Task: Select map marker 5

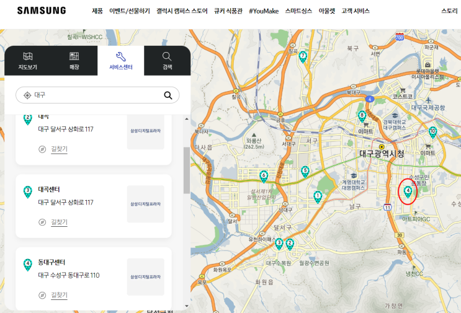Action: (305, 172)
